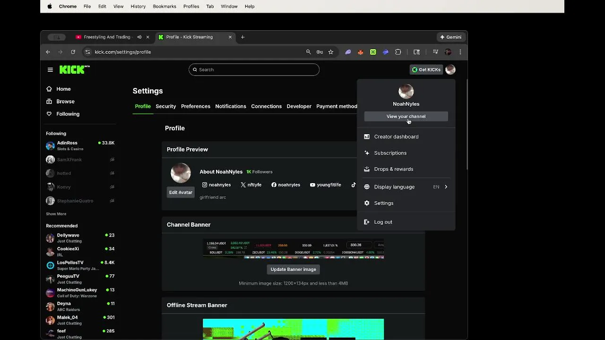Open the Chrome menu in menu bar
The image size is (605, 340).
coord(68,6)
